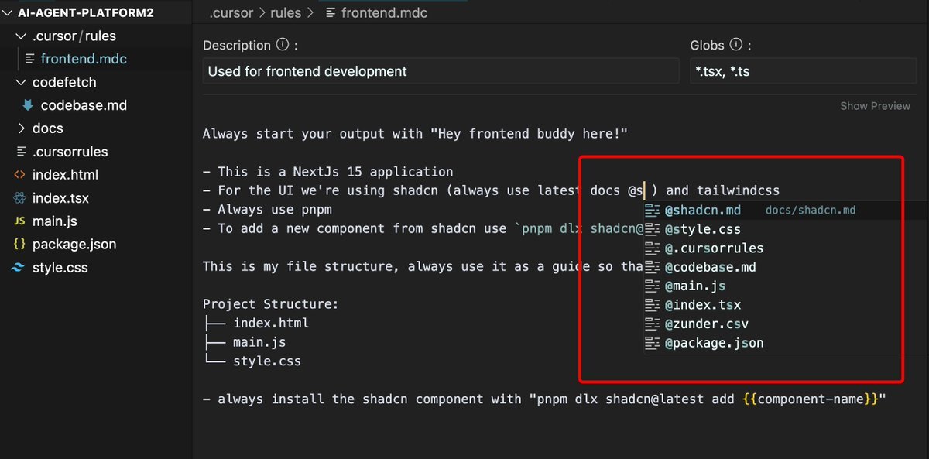Open frontend.mdc in the file explorer

point(84,59)
